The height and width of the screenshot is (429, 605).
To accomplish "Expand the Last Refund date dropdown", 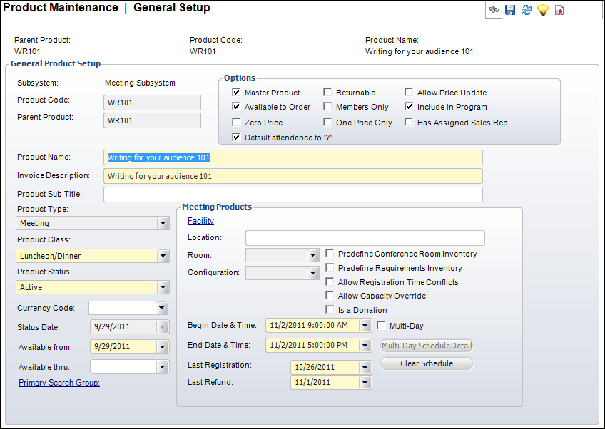I will [x=365, y=383].
